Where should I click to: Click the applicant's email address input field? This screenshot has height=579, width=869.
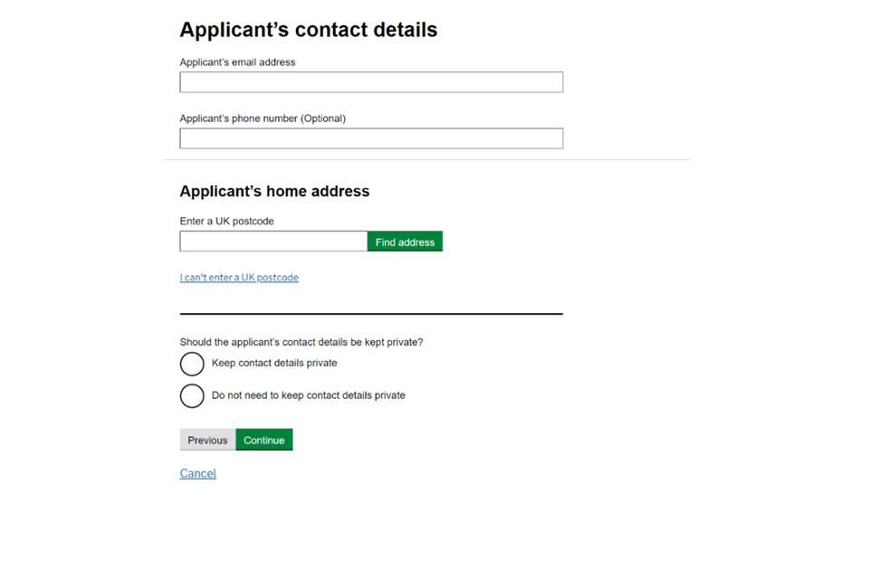pyautogui.click(x=371, y=82)
